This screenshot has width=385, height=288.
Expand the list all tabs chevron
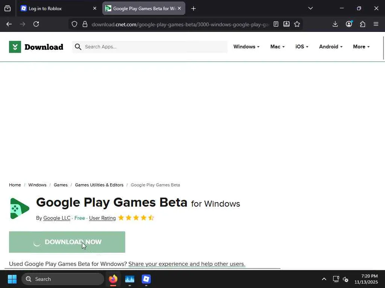click(x=310, y=8)
